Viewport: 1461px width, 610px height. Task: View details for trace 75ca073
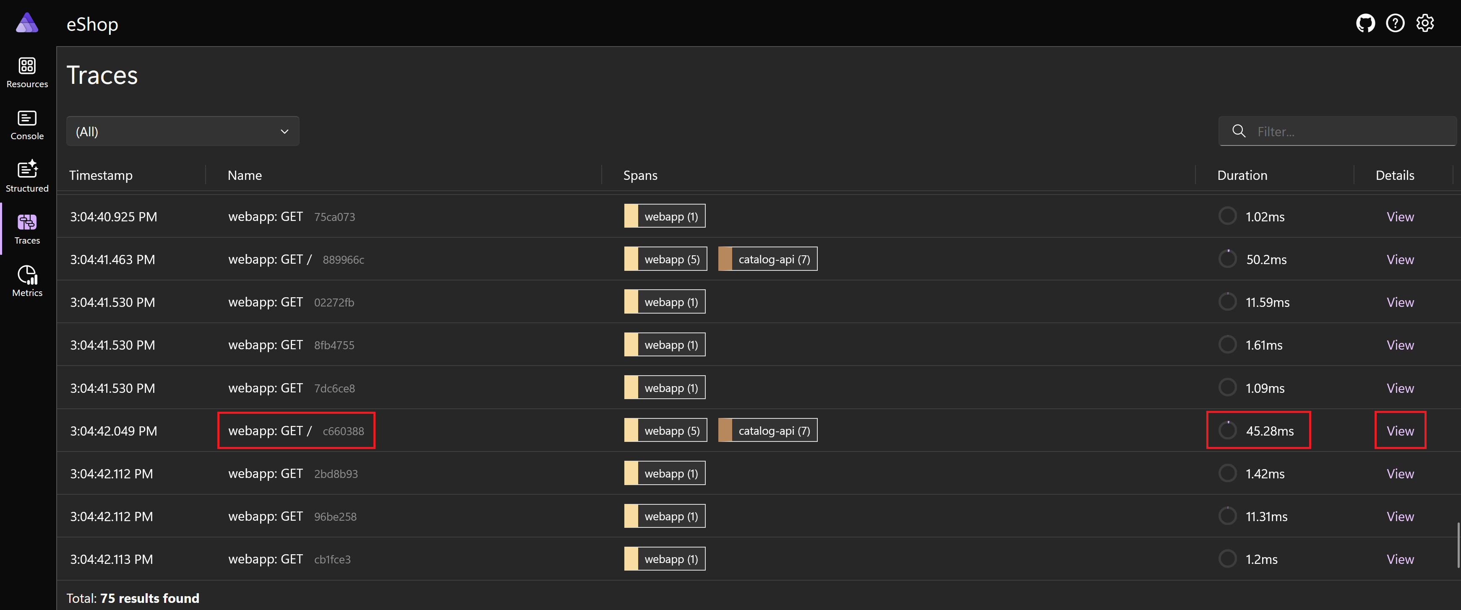[1400, 217]
